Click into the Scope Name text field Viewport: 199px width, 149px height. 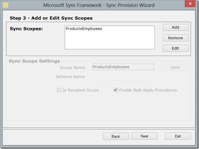click(123, 67)
